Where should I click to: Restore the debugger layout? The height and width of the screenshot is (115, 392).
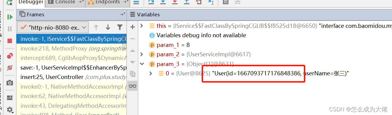[10, 97]
